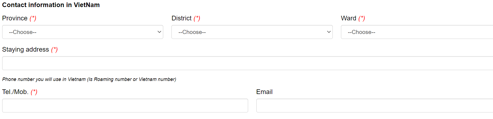The height and width of the screenshot is (119, 493).
Task: Click the chevron arrow in the District select
Action: (329, 32)
